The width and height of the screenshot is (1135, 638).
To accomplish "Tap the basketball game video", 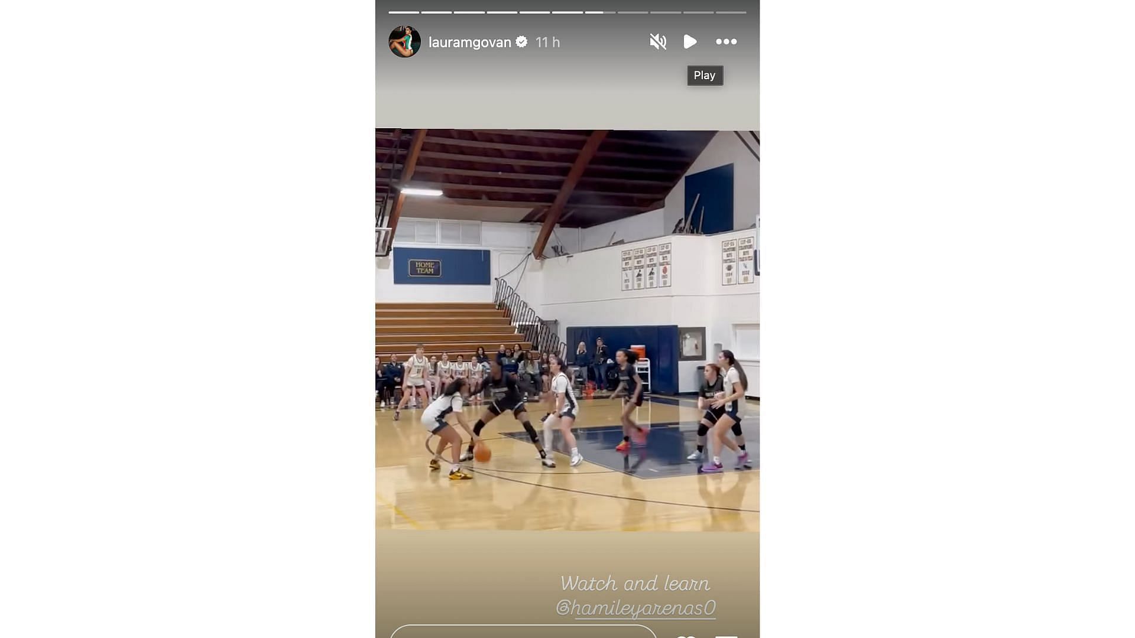I will [x=567, y=330].
